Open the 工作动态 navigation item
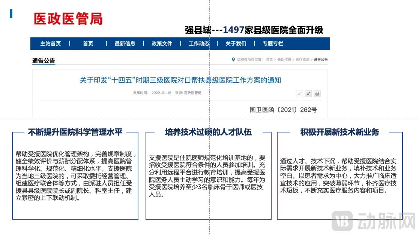Screen dimensions: 419x235 (x=199, y=44)
